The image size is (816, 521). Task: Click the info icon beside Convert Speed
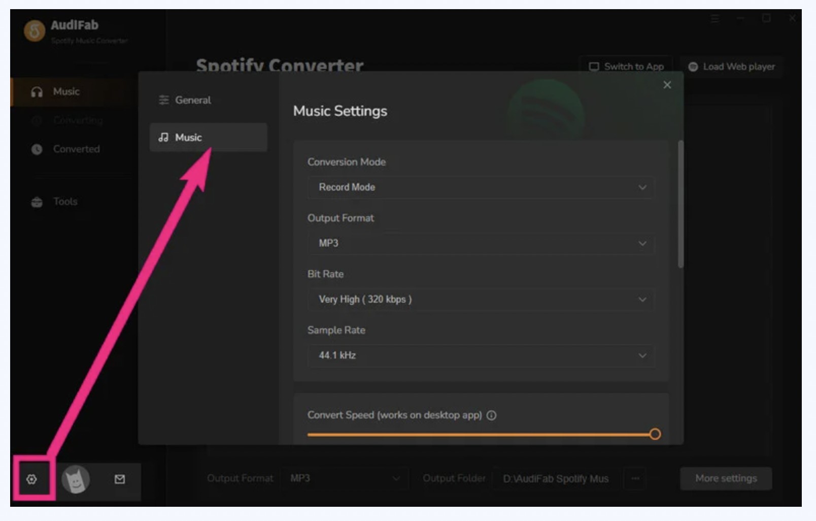click(491, 415)
